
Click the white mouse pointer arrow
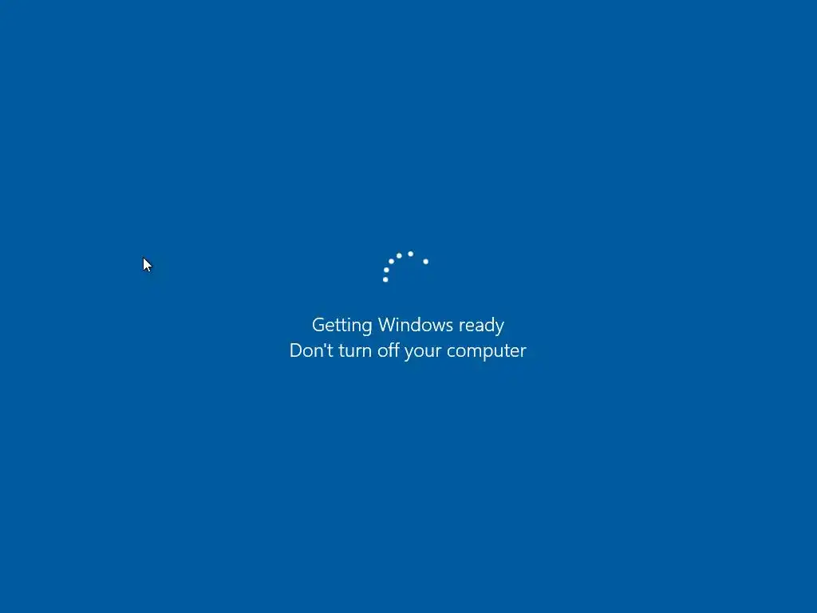coord(147,265)
